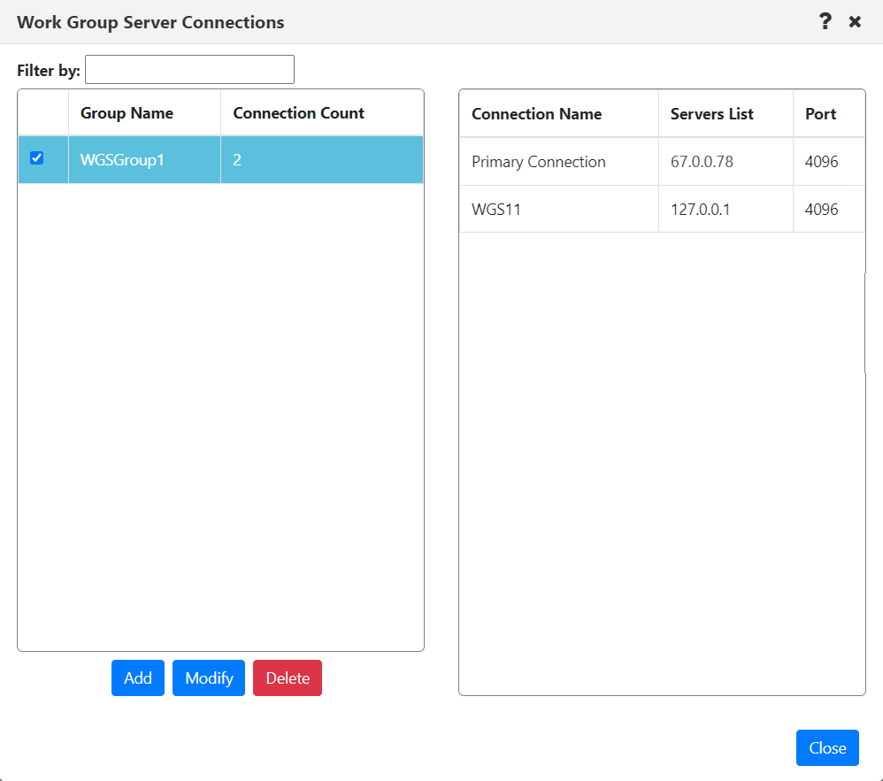Close dialog with the X icon

click(x=855, y=22)
